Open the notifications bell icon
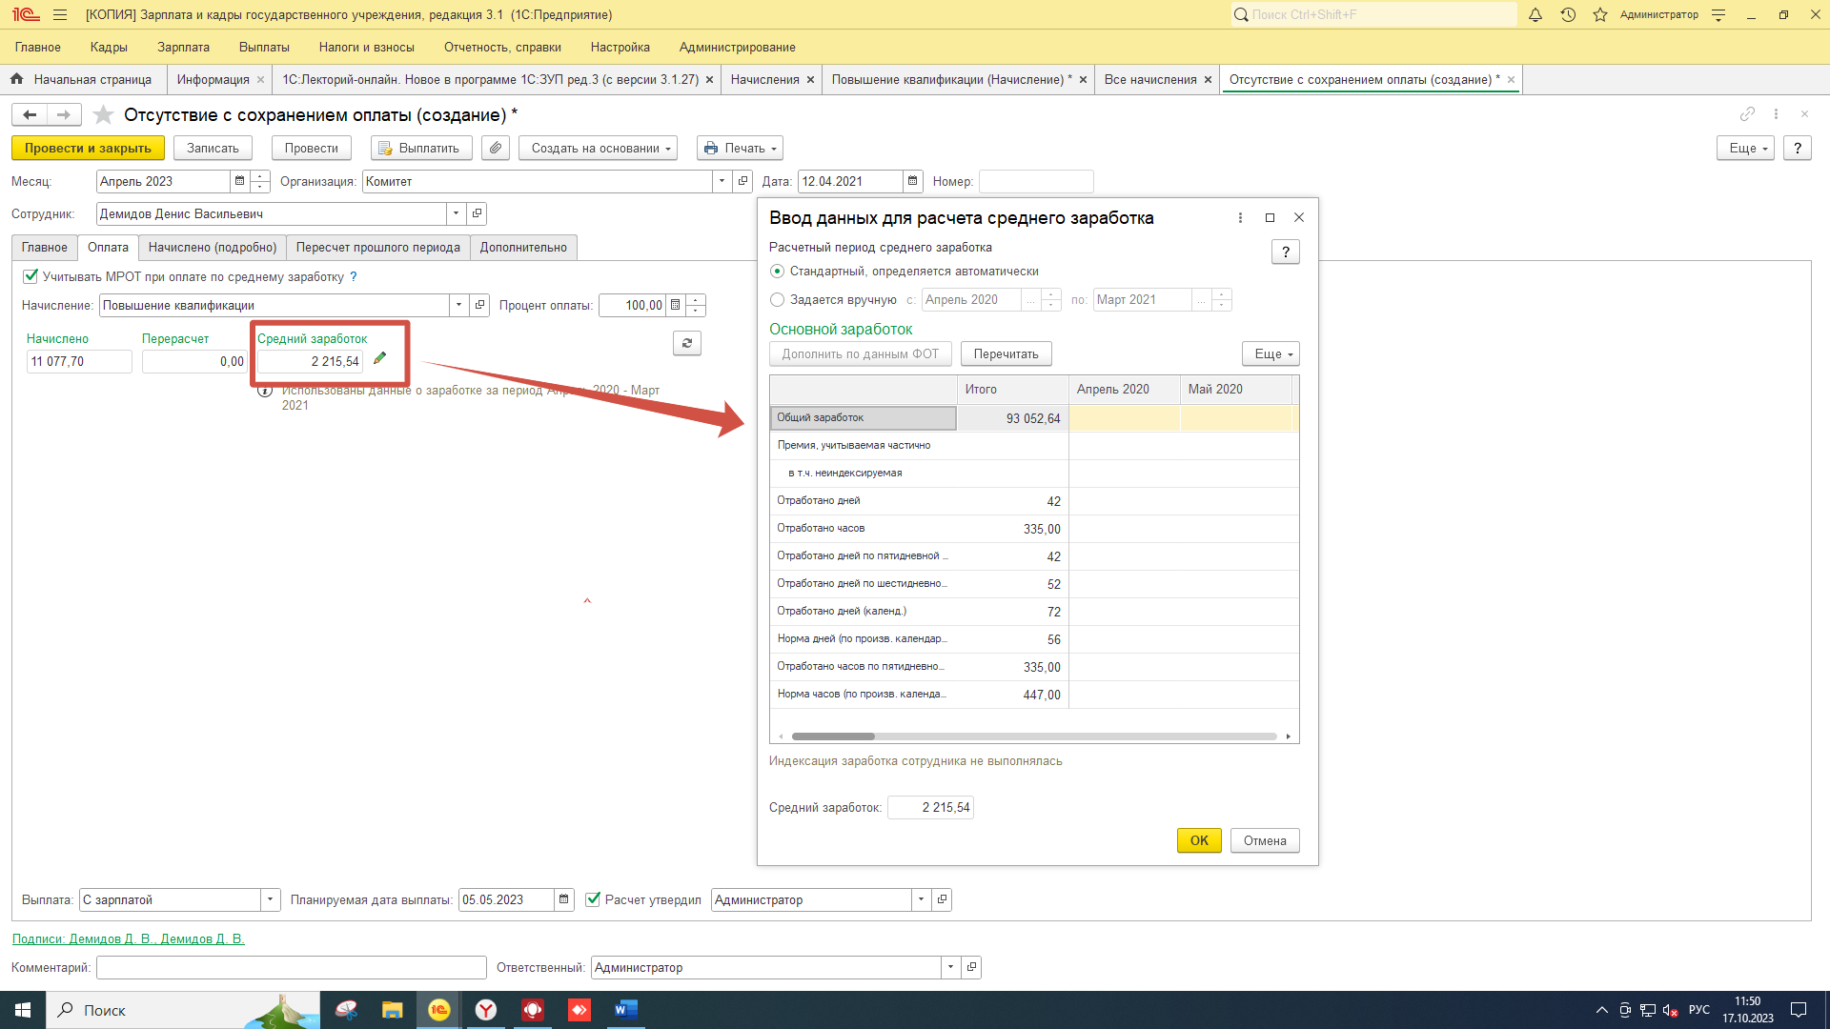Screen dimensions: 1830x1029 1535,14
